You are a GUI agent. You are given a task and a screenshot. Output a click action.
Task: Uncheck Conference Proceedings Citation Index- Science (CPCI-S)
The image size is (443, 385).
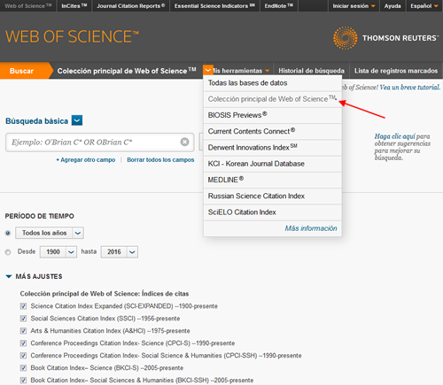pyautogui.click(x=23, y=343)
